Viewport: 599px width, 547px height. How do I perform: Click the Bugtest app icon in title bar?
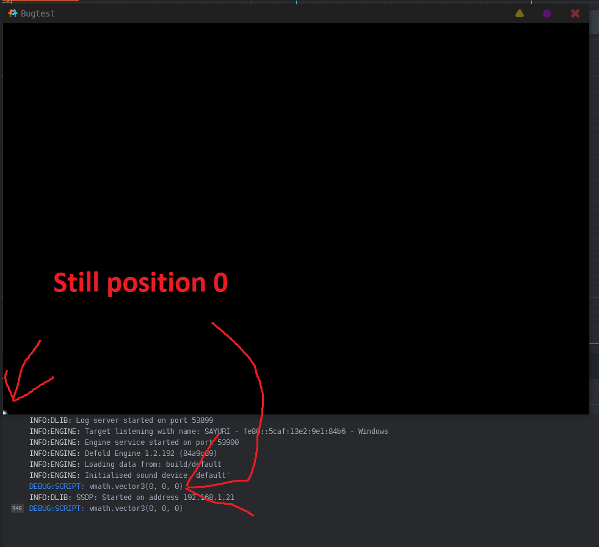[x=13, y=13]
